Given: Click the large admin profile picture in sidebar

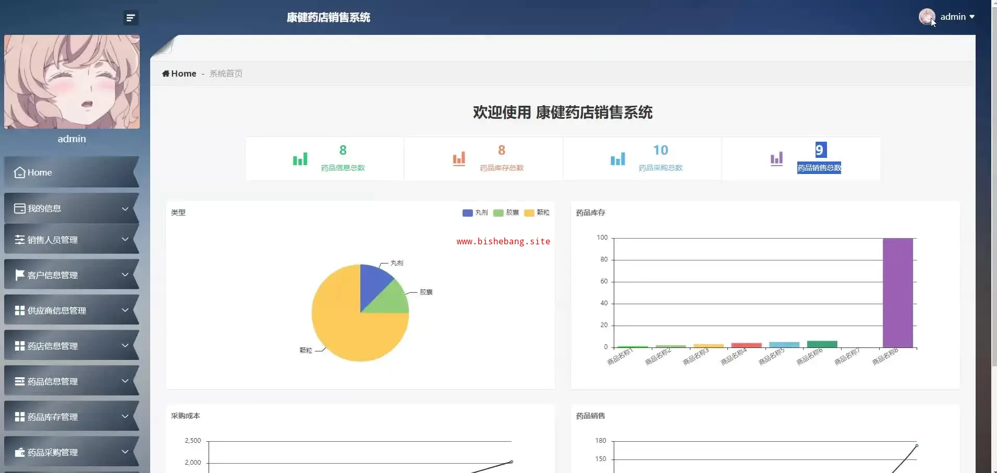Looking at the screenshot, I should point(72,82).
